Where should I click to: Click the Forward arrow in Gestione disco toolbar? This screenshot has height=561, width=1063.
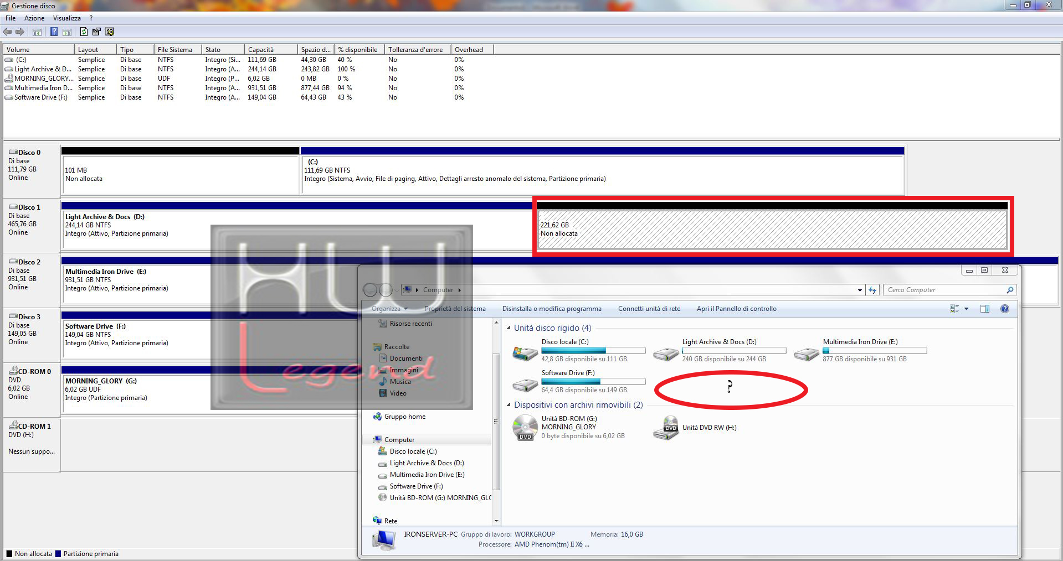[x=20, y=32]
